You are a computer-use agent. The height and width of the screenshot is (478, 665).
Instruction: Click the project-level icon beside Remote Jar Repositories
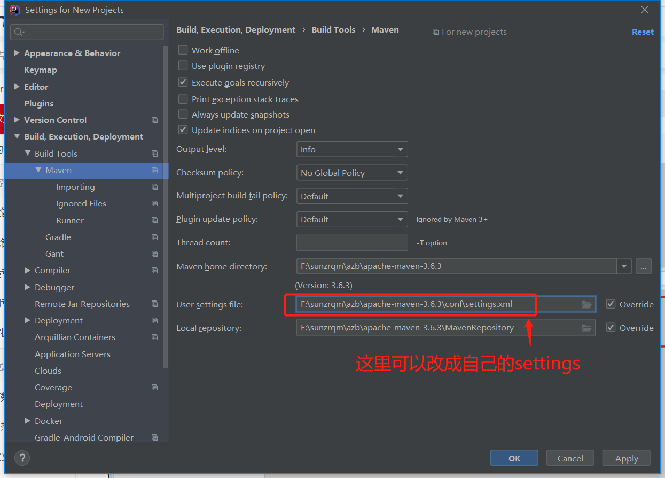(x=154, y=304)
